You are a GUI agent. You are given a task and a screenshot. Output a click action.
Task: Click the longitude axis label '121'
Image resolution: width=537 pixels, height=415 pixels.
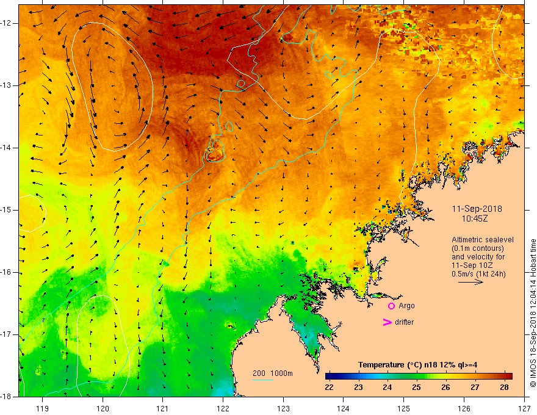pyautogui.click(x=163, y=408)
